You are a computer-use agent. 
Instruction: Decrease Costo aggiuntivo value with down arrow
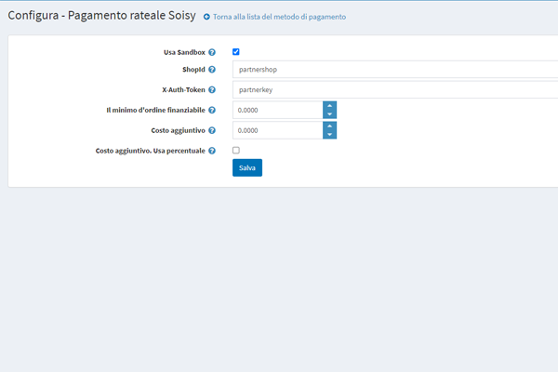tap(329, 135)
